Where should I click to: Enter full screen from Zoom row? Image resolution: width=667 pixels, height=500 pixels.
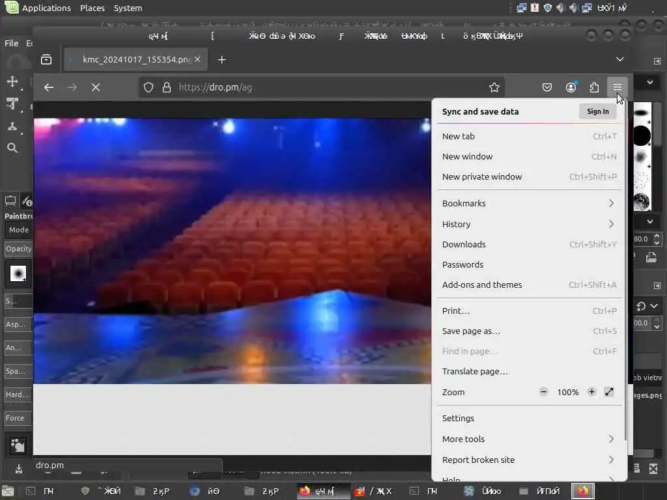tap(609, 392)
